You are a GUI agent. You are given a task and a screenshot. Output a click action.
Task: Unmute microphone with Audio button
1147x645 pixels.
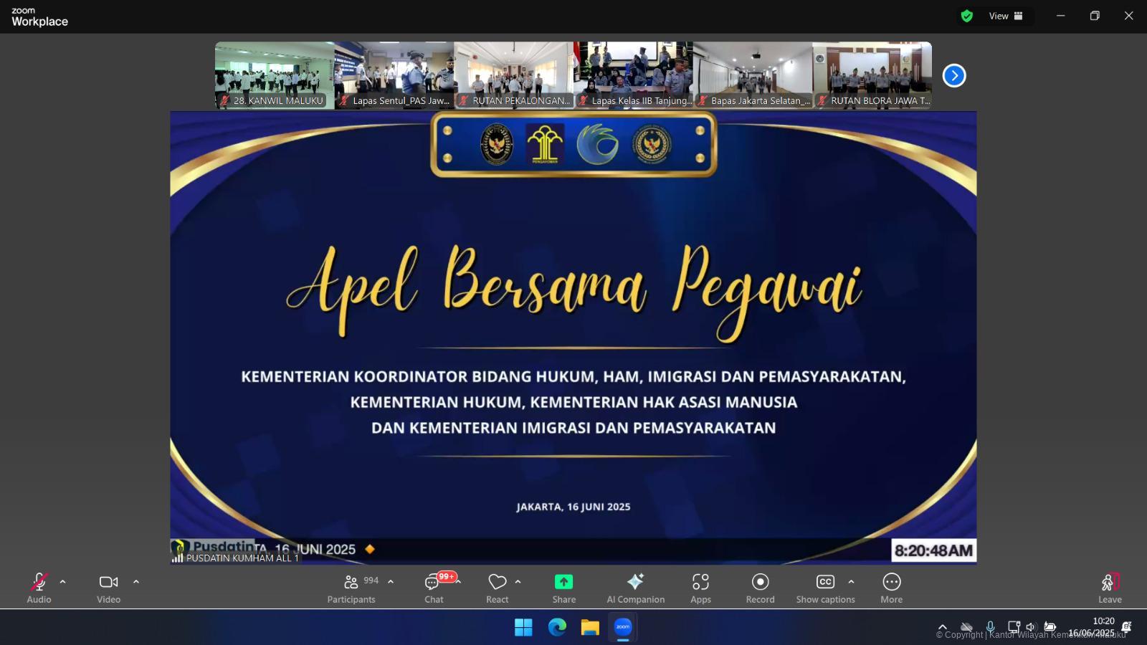click(x=39, y=588)
